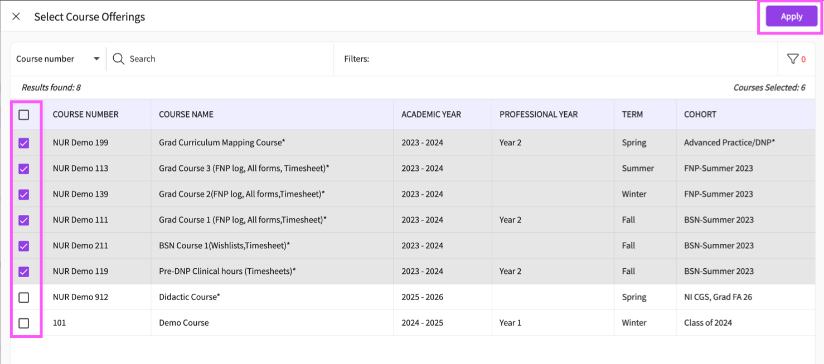Image resolution: width=824 pixels, height=364 pixels.
Task: Select the 101 Demo Course checkbox
Action: (x=24, y=323)
